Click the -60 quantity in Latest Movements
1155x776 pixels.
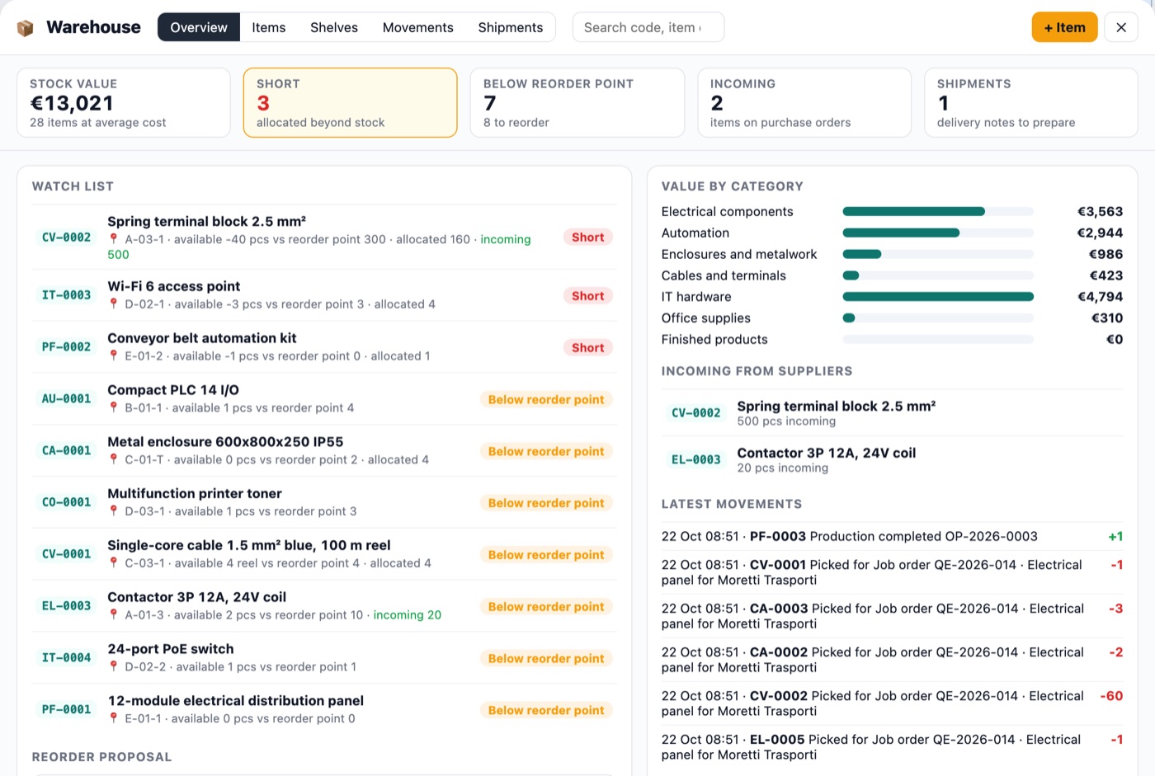coord(1111,696)
